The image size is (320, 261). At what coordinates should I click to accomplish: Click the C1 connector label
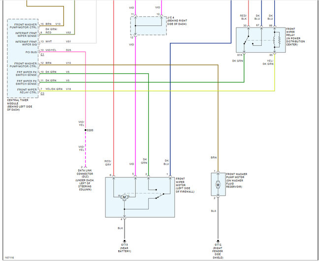point(42,55)
